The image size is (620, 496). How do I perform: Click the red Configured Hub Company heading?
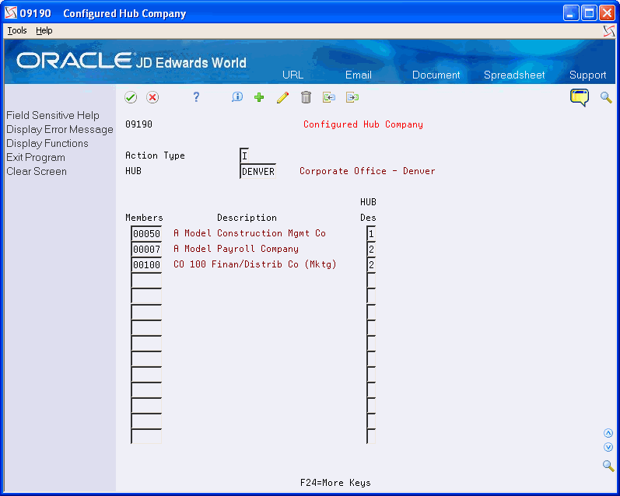pyautogui.click(x=363, y=124)
